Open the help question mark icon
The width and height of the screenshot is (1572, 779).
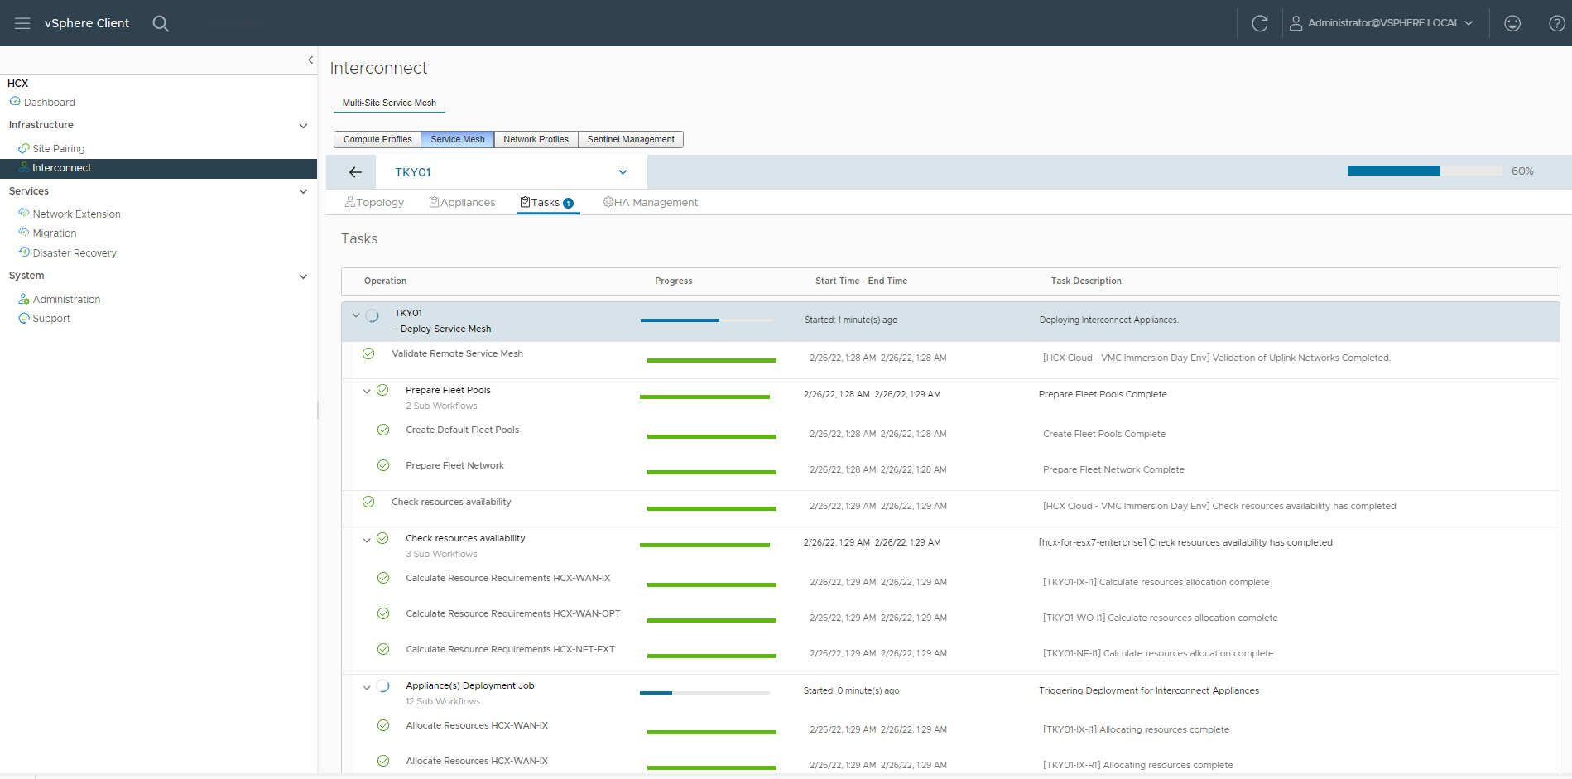tap(1557, 23)
